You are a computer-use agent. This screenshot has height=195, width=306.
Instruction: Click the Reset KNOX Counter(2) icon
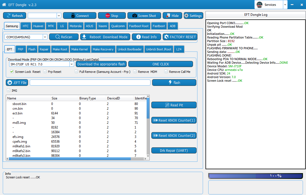click(x=155, y=135)
